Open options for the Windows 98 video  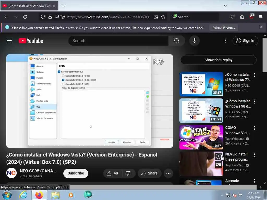pyautogui.click(x=254, y=101)
